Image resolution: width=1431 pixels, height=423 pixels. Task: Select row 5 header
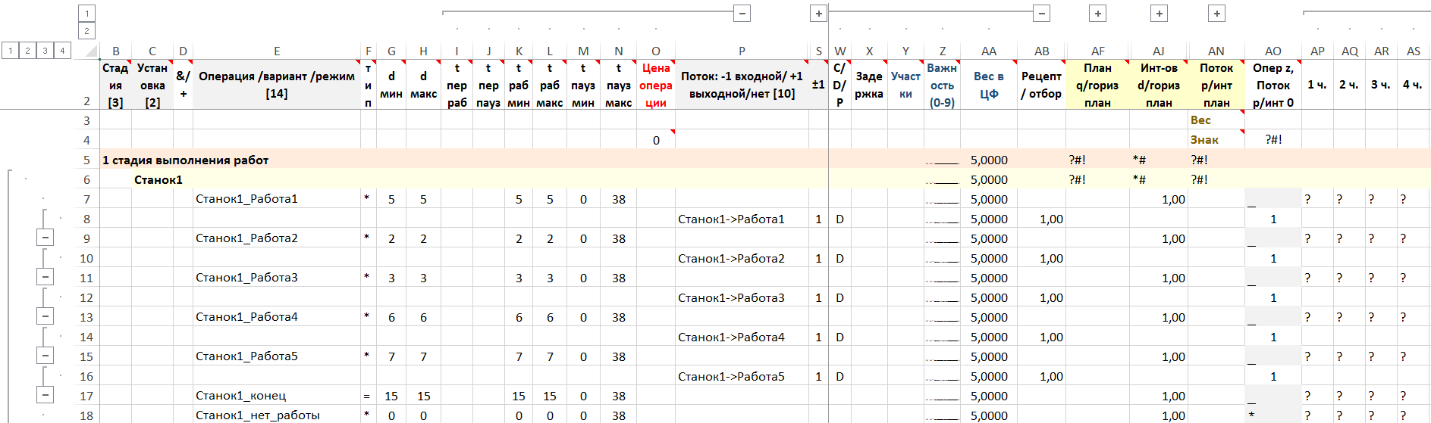(86, 160)
